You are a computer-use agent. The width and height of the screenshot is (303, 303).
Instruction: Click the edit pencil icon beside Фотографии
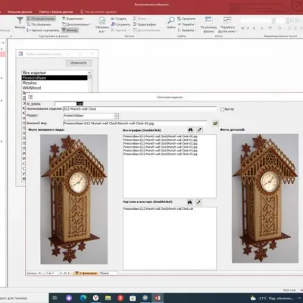199,130
